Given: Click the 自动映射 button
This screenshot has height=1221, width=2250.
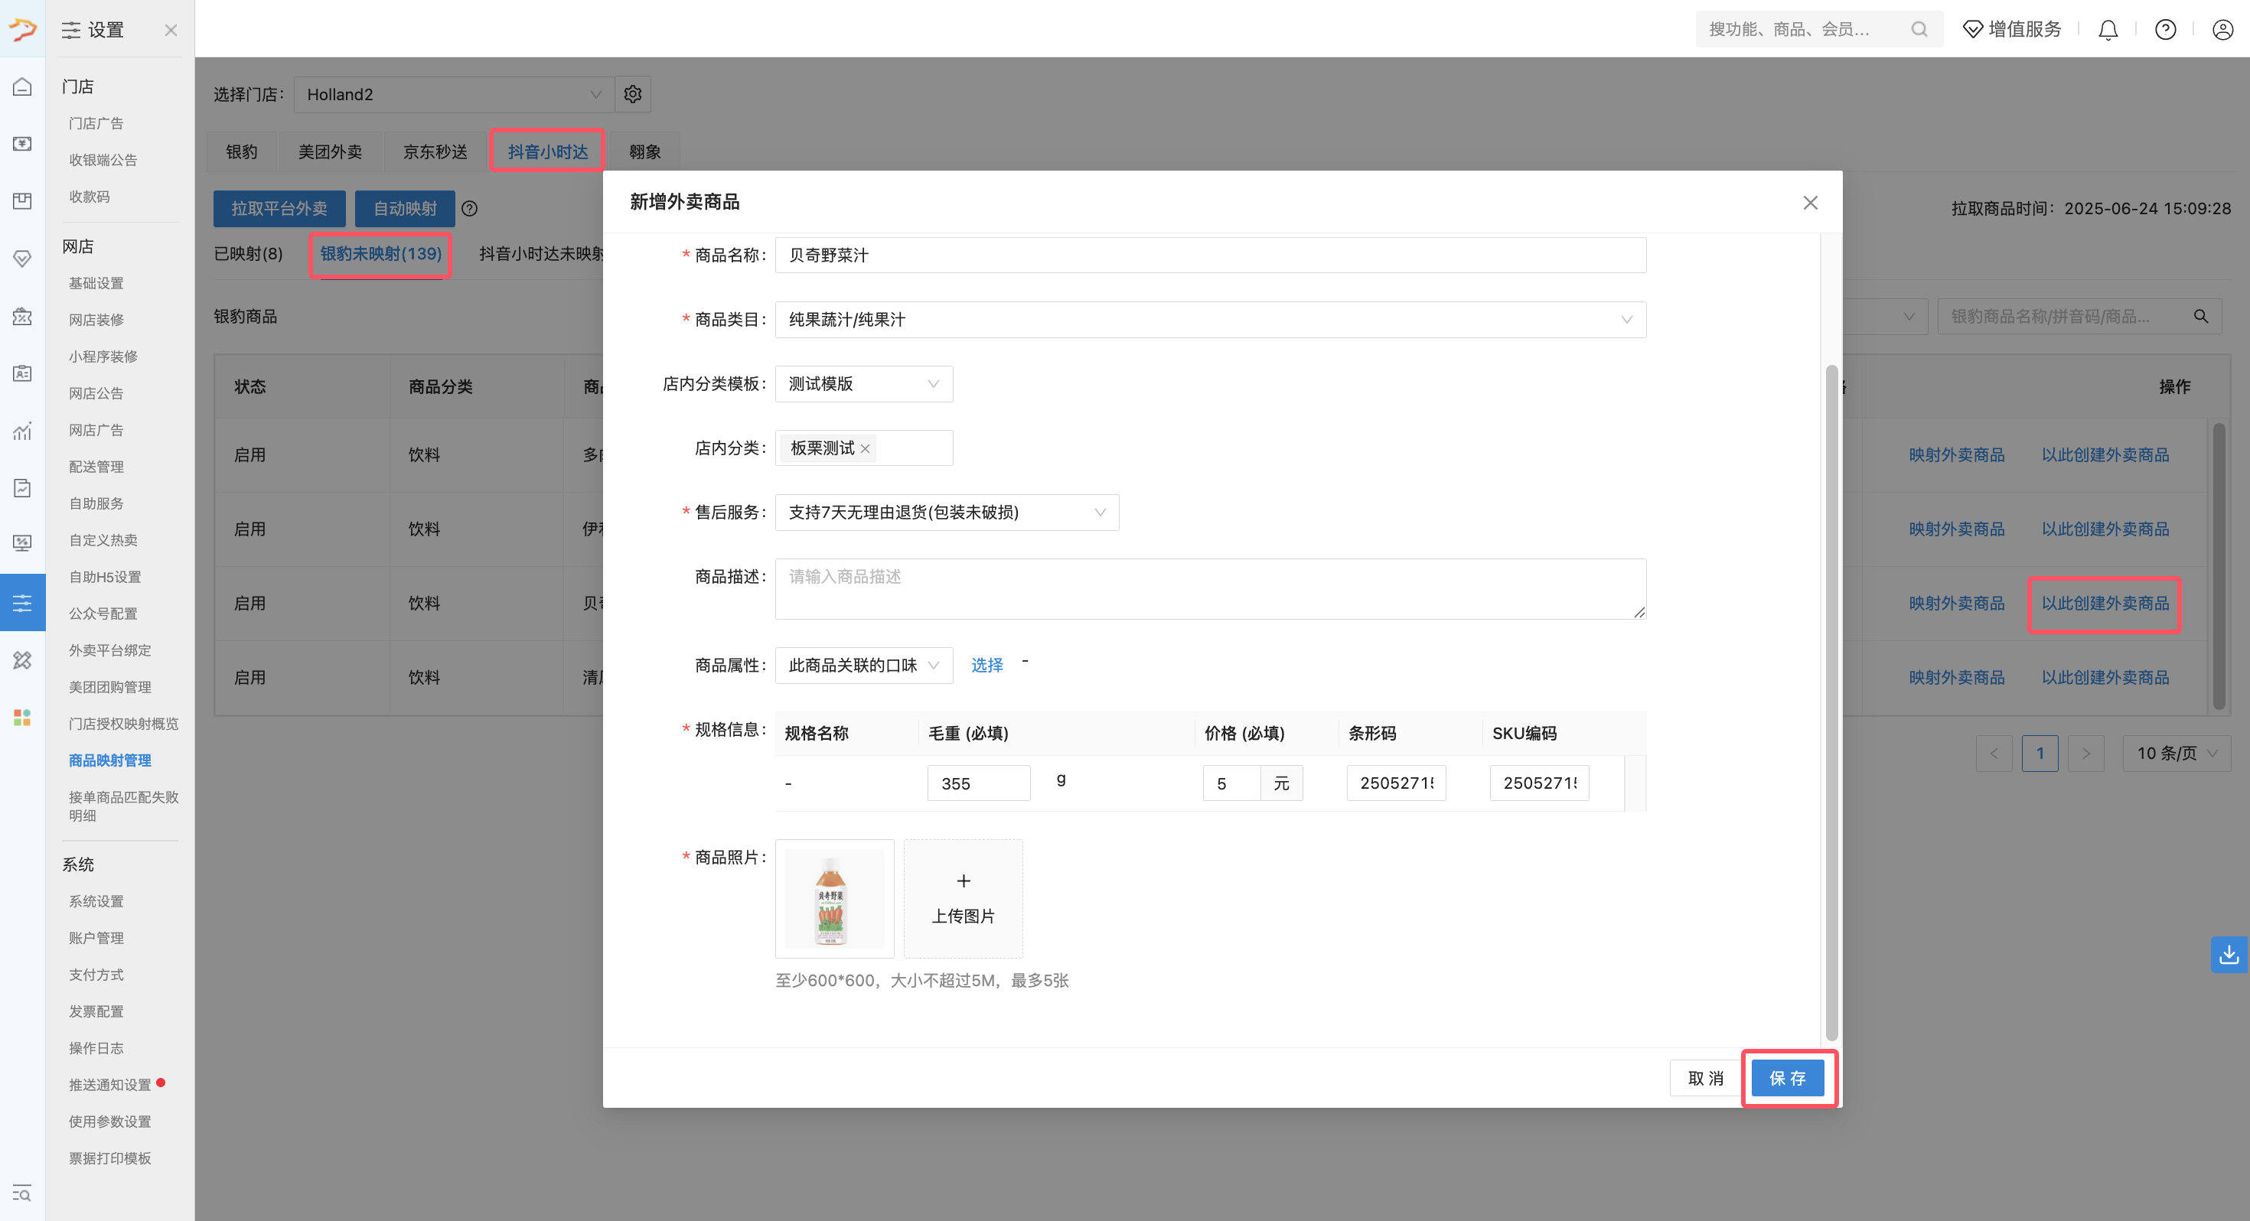Looking at the screenshot, I should (x=404, y=209).
